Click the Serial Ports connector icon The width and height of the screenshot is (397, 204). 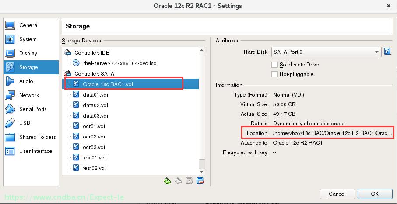coord(10,109)
